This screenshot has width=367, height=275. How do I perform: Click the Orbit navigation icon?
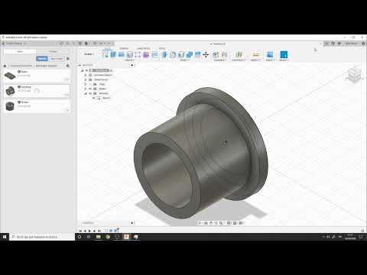200,223
